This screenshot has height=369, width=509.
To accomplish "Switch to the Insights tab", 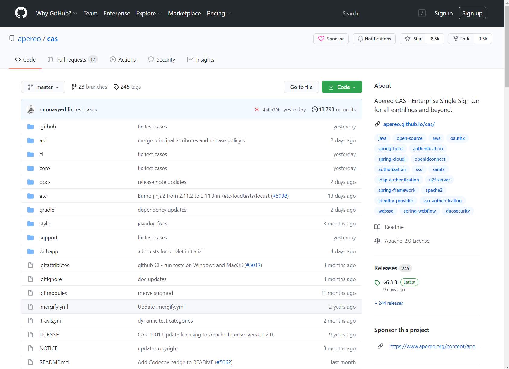I will tap(201, 60).
